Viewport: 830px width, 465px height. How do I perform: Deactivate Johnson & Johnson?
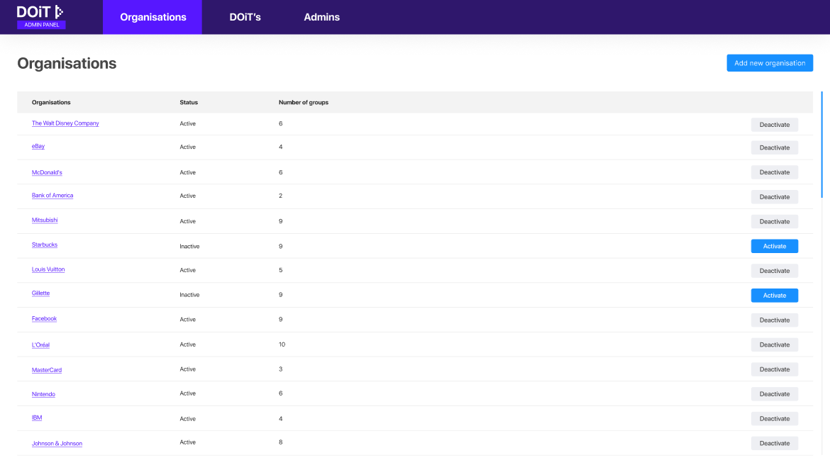(775, 443)
